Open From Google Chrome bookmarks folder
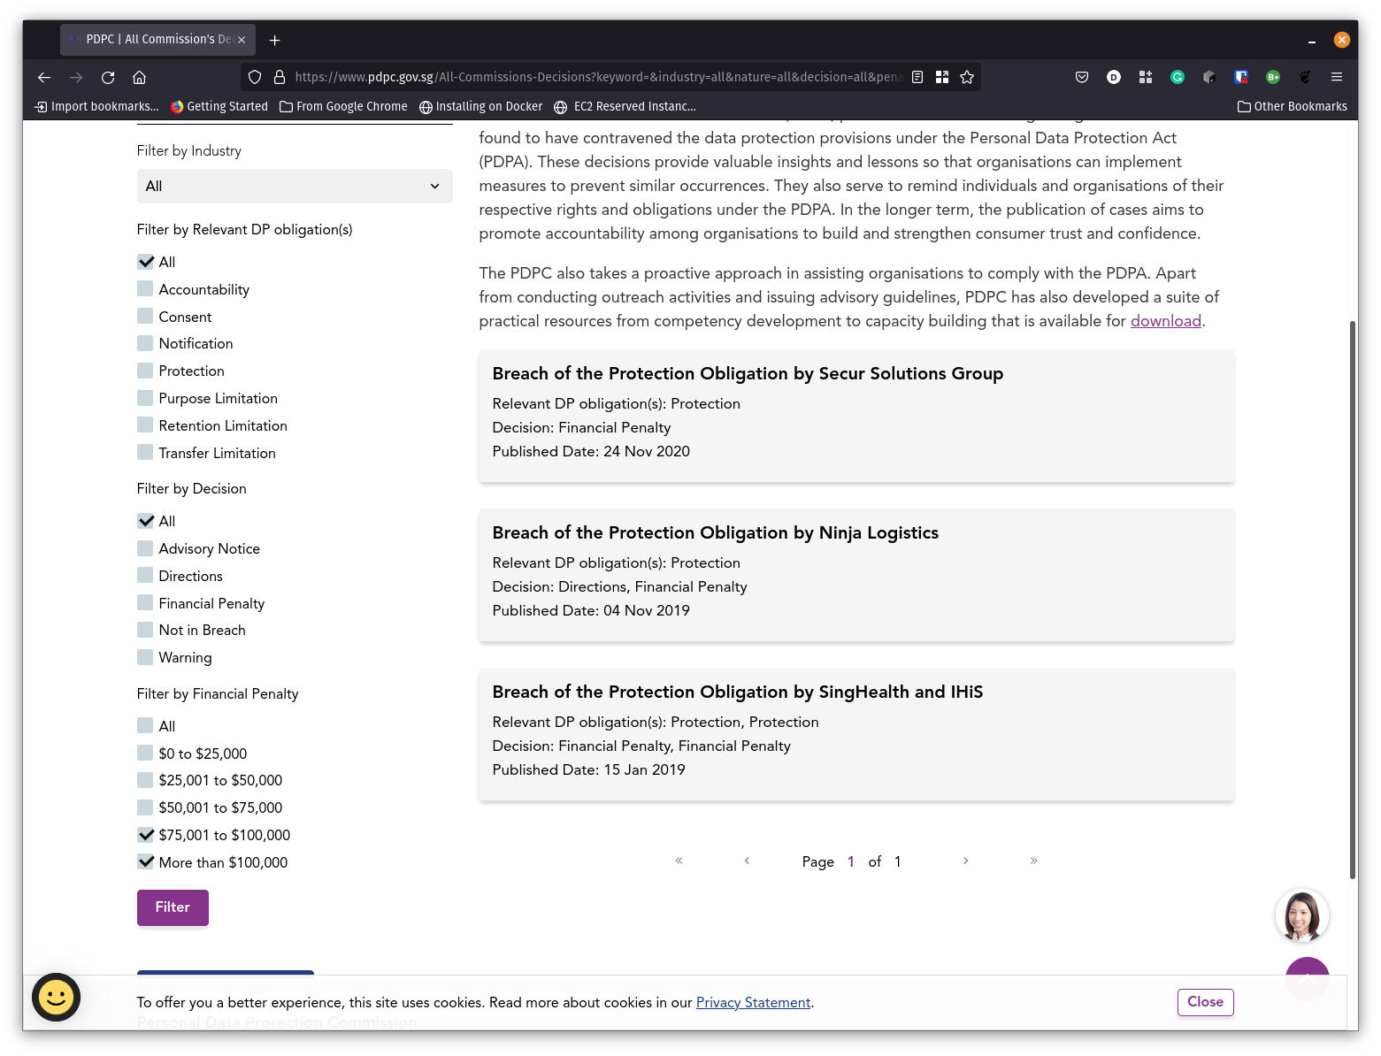 point(343,106)
